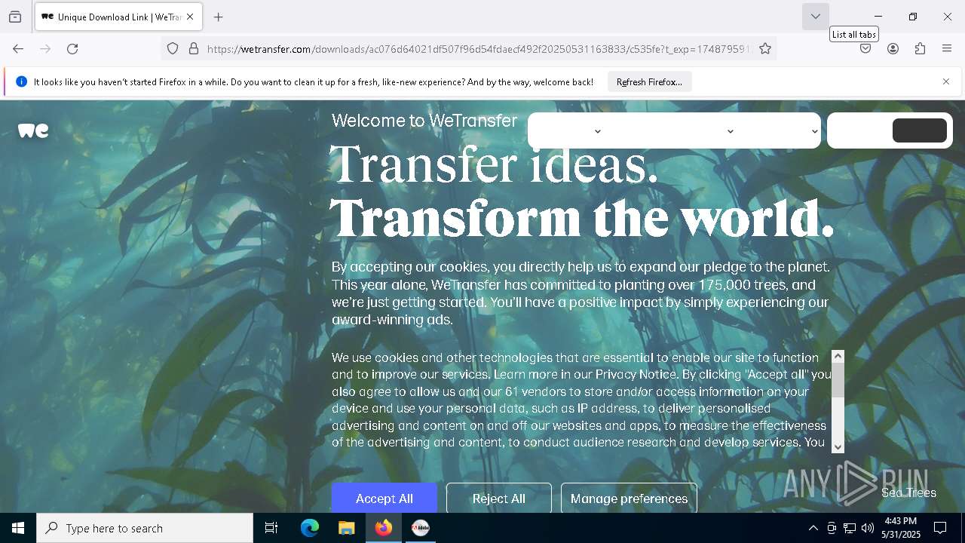The image size is (965, 543).
Task: Click the taskbar app next to Firefox
Action: (x=420, y=528)
